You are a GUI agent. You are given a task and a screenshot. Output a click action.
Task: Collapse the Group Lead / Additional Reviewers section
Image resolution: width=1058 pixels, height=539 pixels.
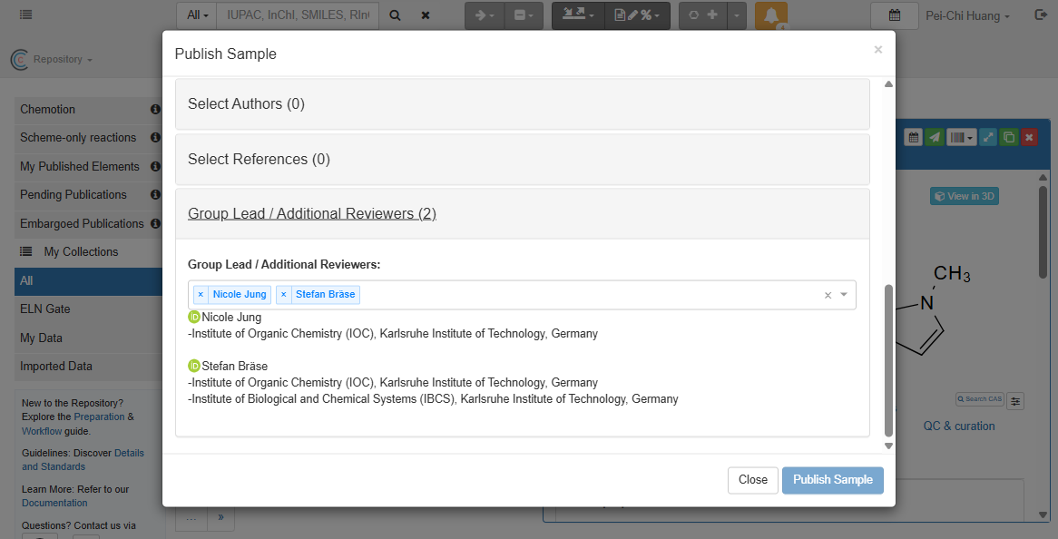tap(311, 214)
